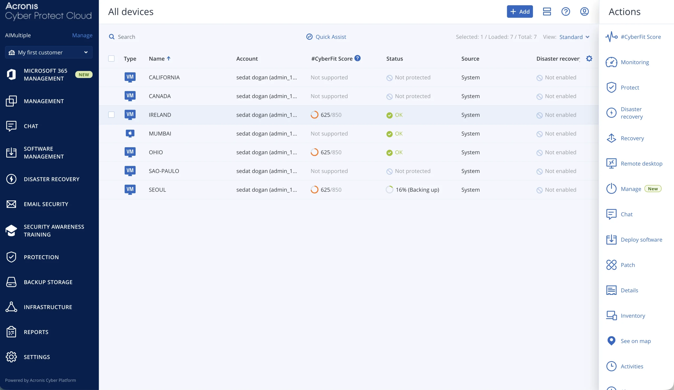Viewport: 674px width, 390px height.
Task: Open Quick Assist
Action: [326, 37]
